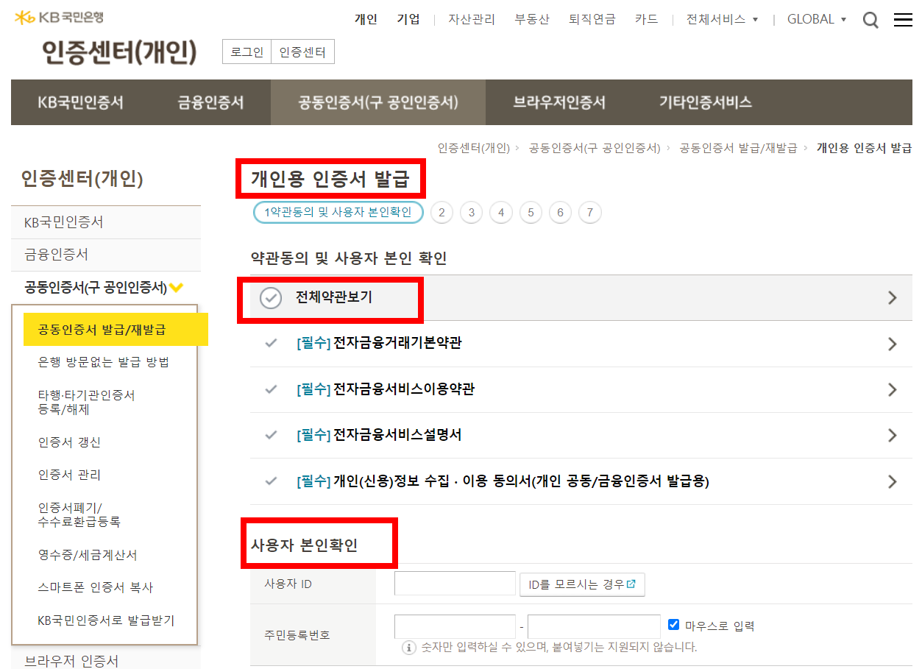922x669 pixels.
Task: Open KB국민인증서 in the left sidebar
Action: point(106,222)
